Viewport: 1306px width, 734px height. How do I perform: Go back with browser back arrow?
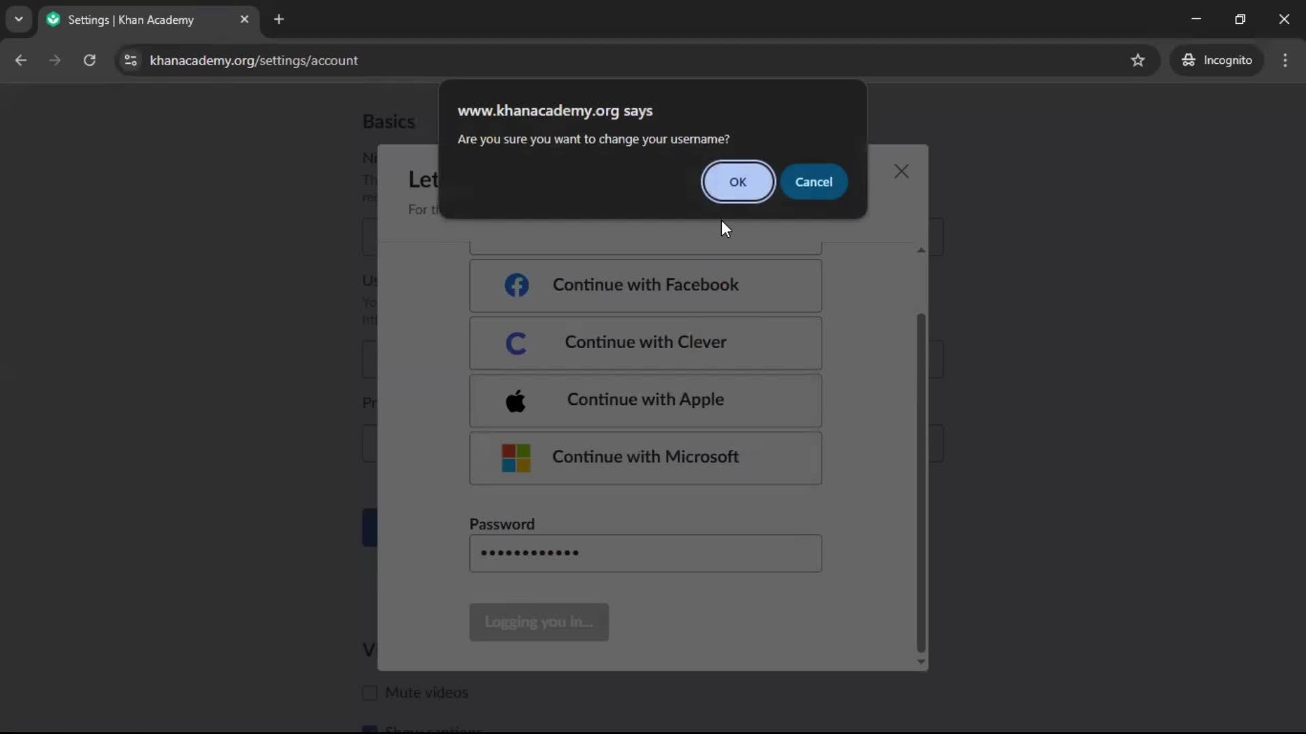pos(21,60)
